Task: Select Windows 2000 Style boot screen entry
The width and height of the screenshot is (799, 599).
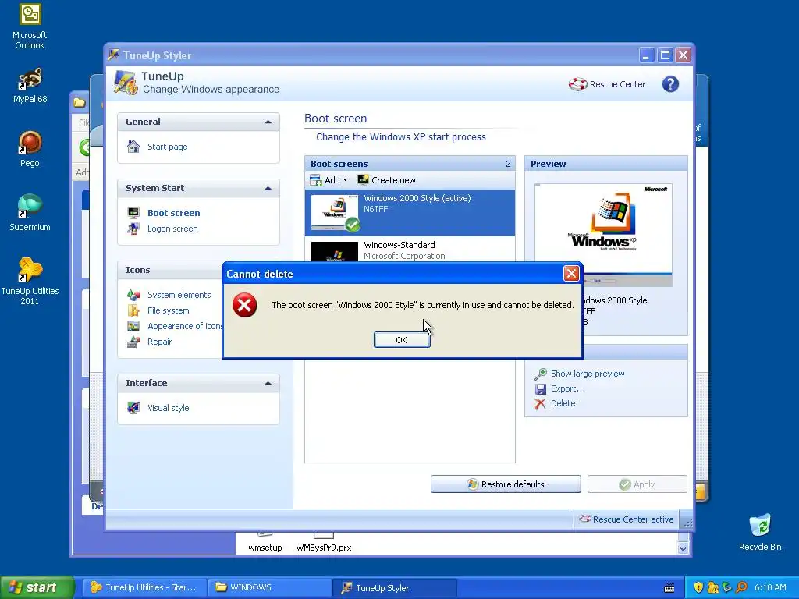Action: (410, 213)
